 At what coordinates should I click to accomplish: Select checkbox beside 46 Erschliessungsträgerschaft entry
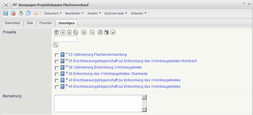point(57,87)
